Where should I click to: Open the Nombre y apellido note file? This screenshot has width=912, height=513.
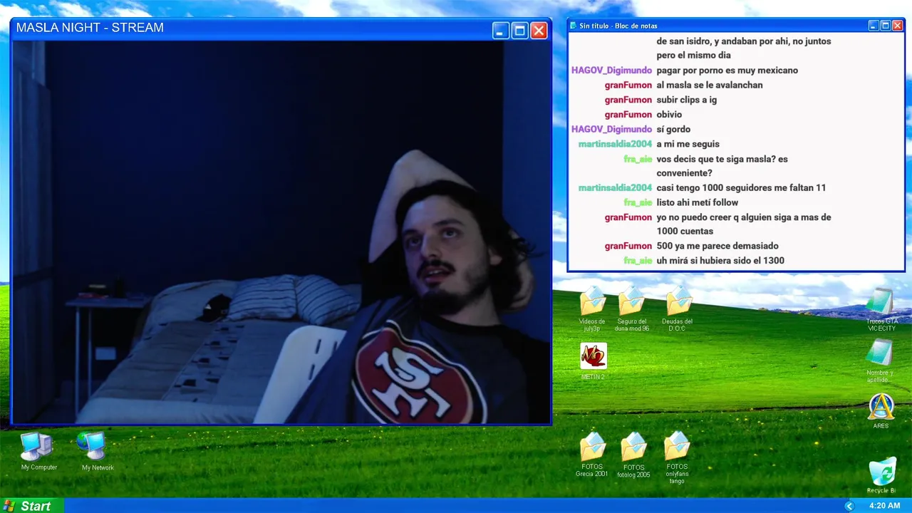click(x=881, y=361)
